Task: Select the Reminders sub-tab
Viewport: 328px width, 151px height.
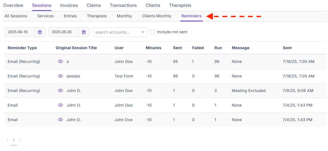Action: point(191,16)
